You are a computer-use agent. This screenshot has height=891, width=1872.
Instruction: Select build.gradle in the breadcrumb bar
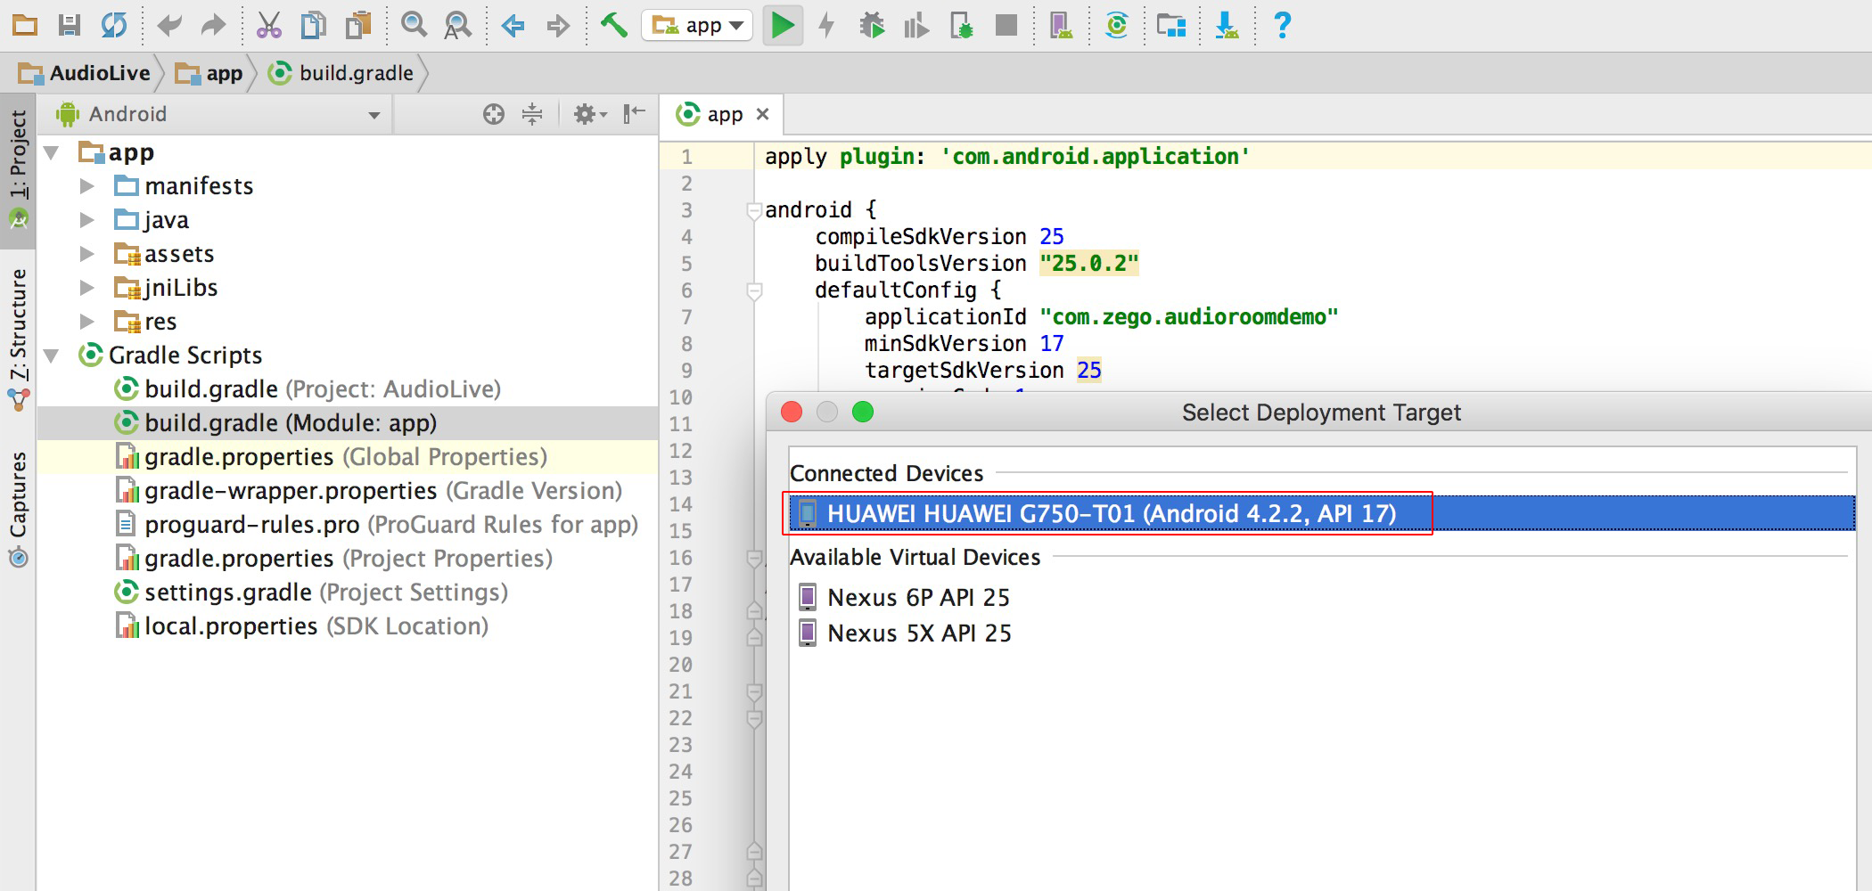point(341,73)
